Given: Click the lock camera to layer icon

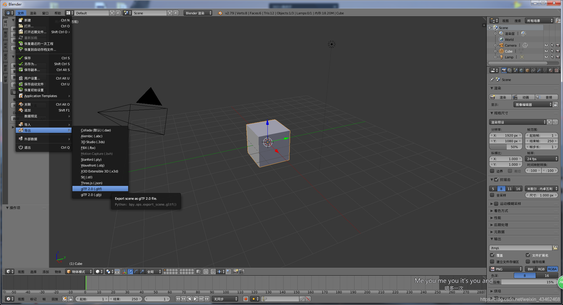Looking at the screenshot, I should pyautogui.click(x=198, y=272).
